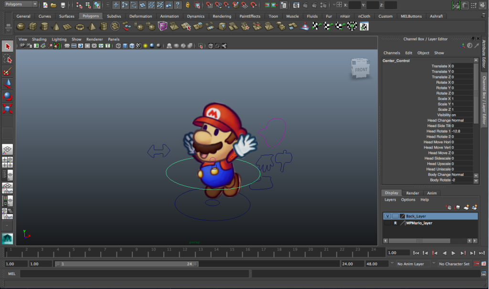Open the No Character Set dropdown arrow
The width and height of the screenshot is (489, 289).
[x=434, y=264]
